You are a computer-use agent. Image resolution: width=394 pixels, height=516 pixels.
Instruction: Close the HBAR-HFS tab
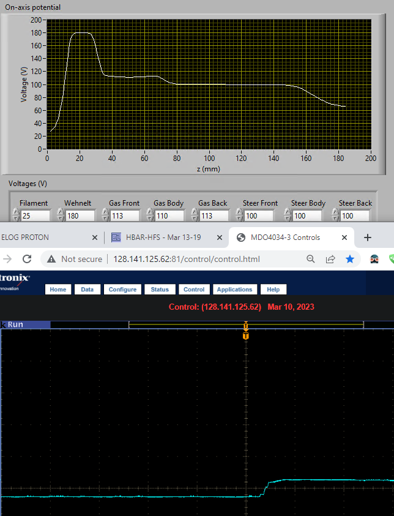[x=220, y=237]
